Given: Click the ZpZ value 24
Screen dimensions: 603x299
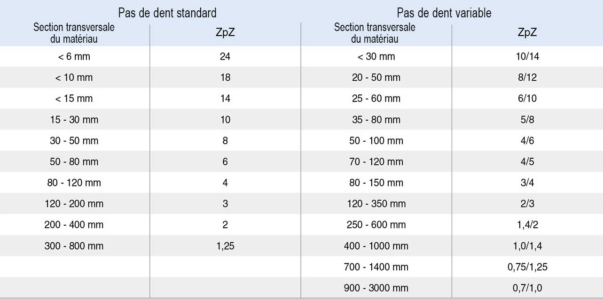Looking at the screenshot, I should [x=225, y=57].
